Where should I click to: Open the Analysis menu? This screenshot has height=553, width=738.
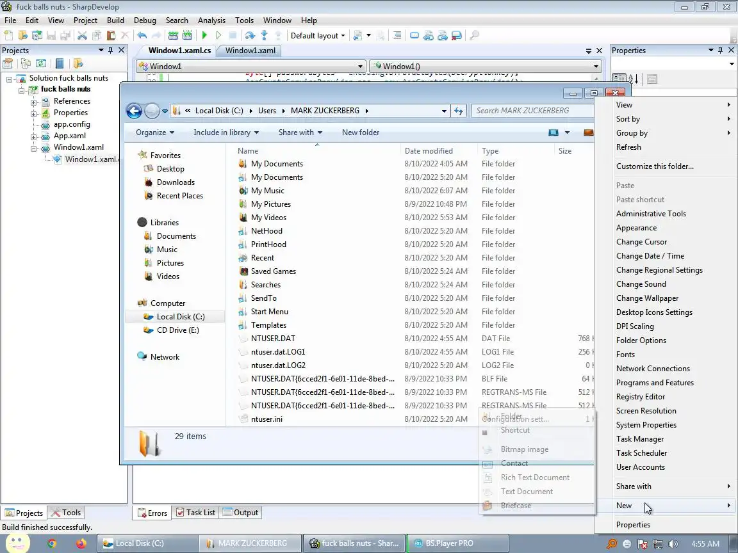(x=211, y=20)
